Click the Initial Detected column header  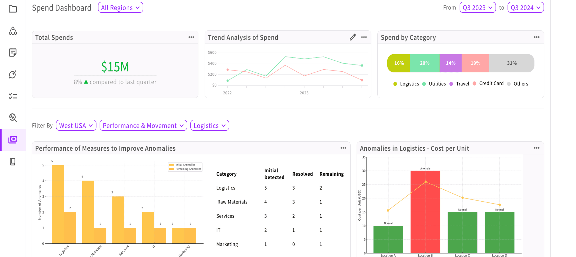pyautogui.click(x=274, y=174)
